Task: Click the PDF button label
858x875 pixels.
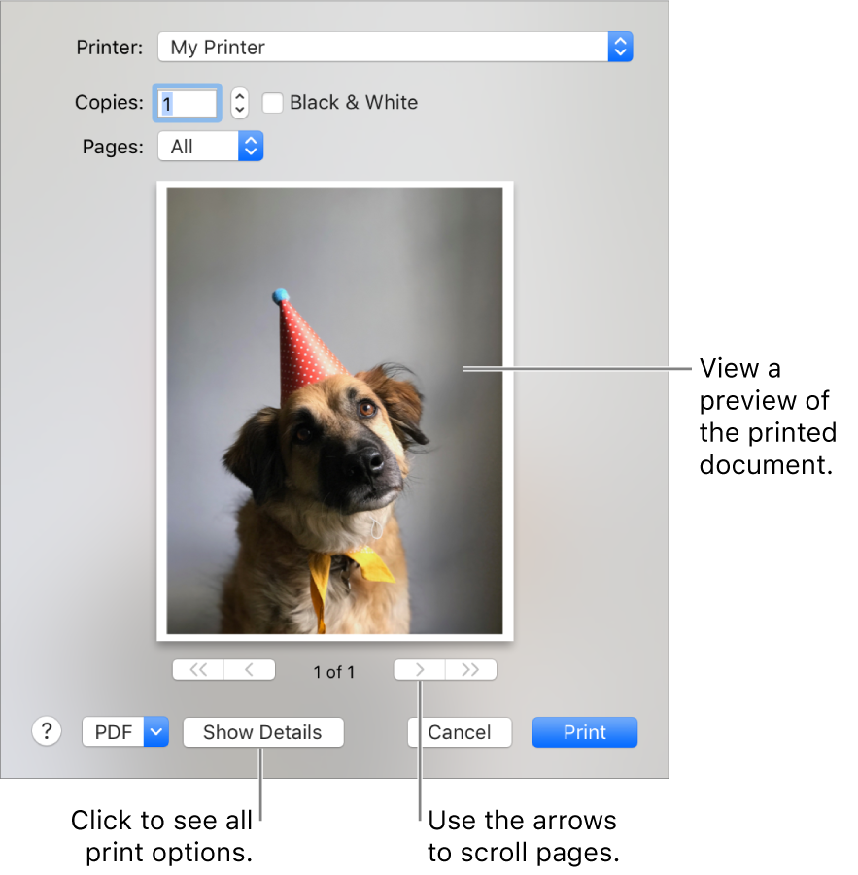Action: pos(114,732)
